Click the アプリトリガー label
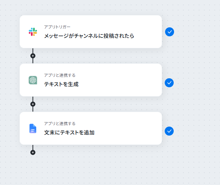This screenshot has height=185, width=220. 57,27
